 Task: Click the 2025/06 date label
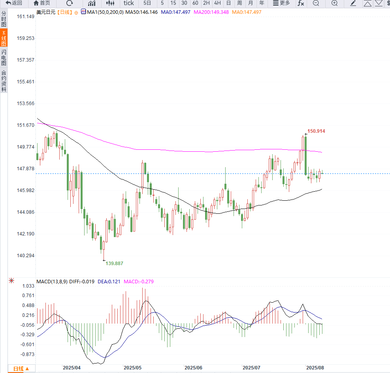click(193, 368)
